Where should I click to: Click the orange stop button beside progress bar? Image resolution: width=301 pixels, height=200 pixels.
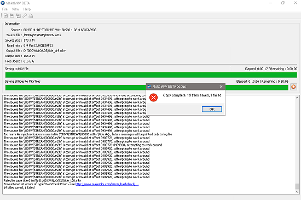tap(293, 87)
